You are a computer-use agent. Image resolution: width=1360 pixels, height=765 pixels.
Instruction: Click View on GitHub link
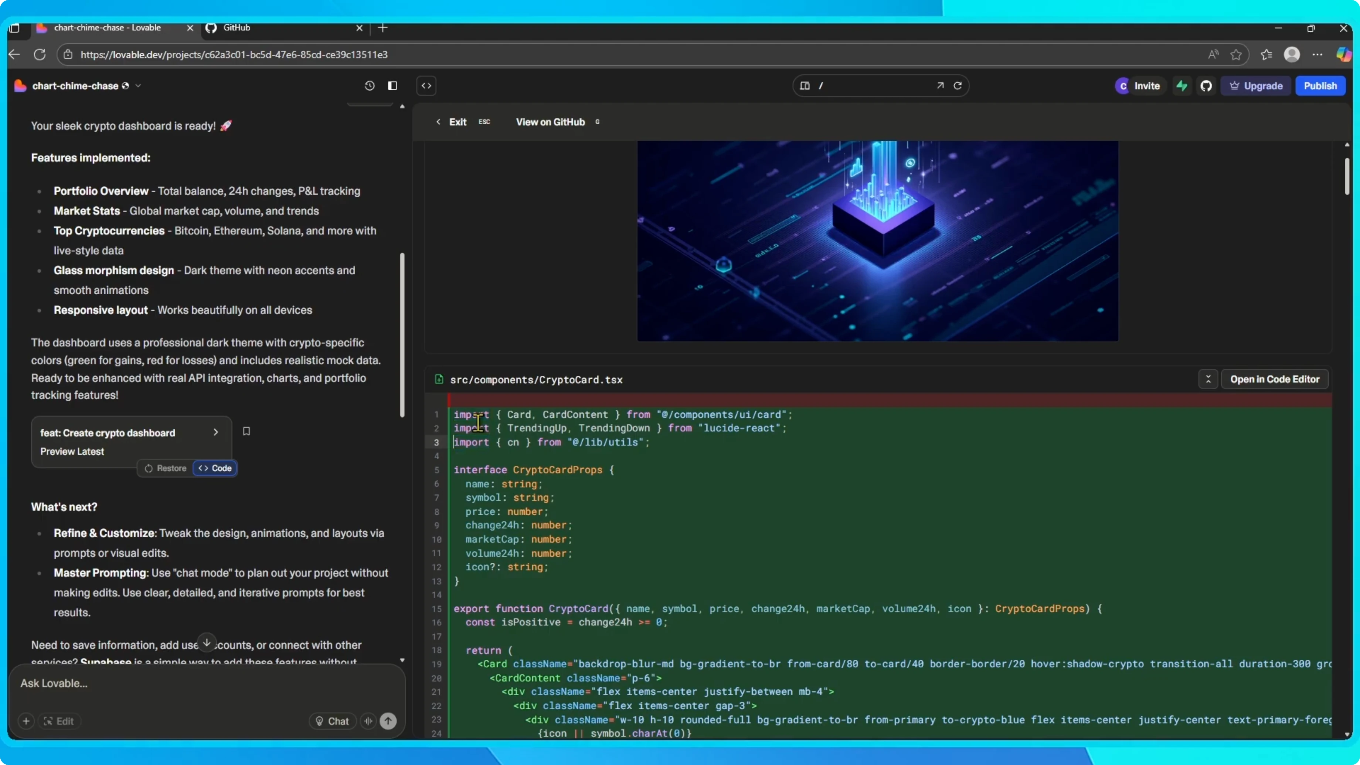click(550, 122)
